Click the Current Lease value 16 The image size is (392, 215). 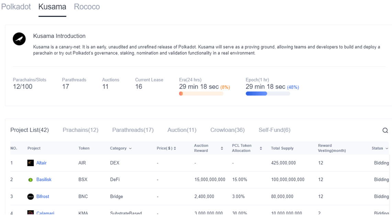coord(139,87)
